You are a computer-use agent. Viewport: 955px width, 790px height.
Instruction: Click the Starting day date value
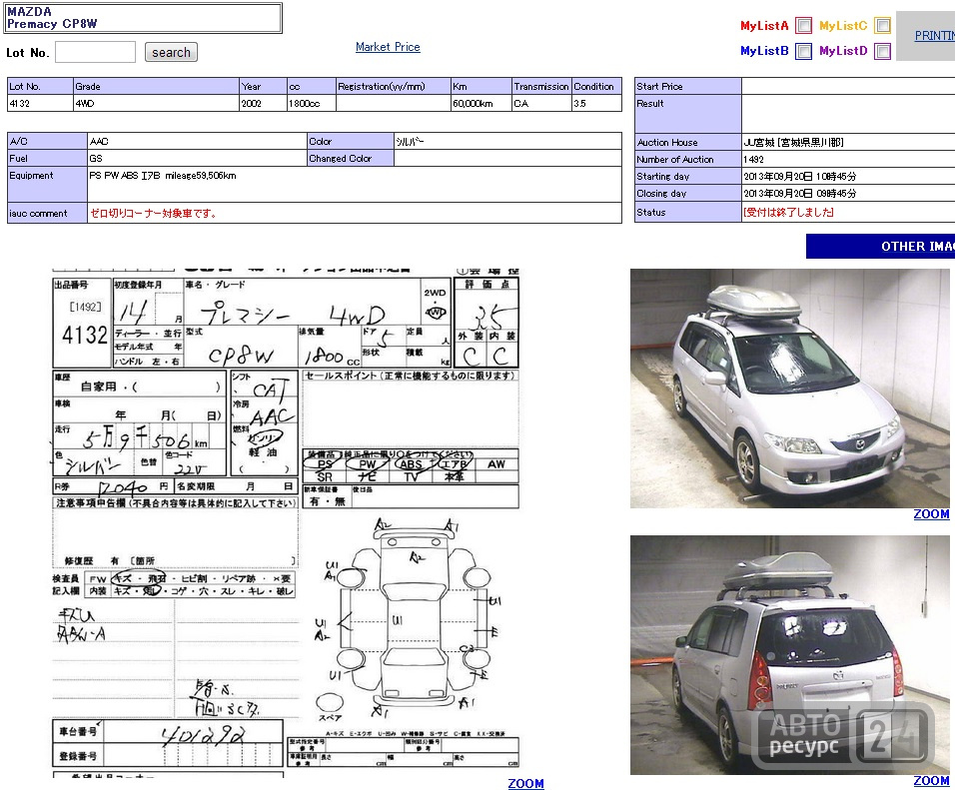800,177
